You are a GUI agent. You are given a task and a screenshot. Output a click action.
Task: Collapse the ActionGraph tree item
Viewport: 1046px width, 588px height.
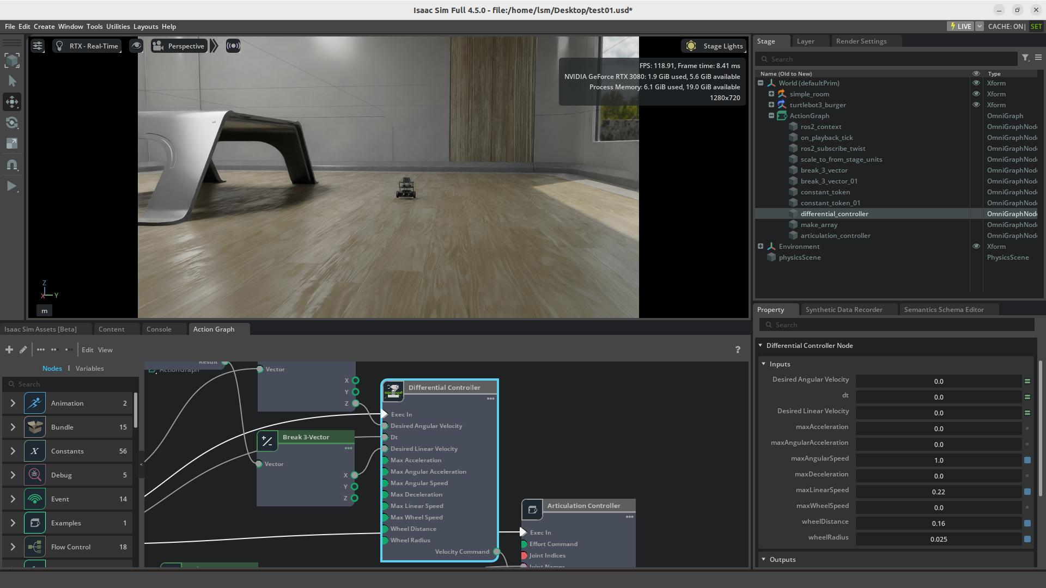pyautogui.click(x=771, y=116)
